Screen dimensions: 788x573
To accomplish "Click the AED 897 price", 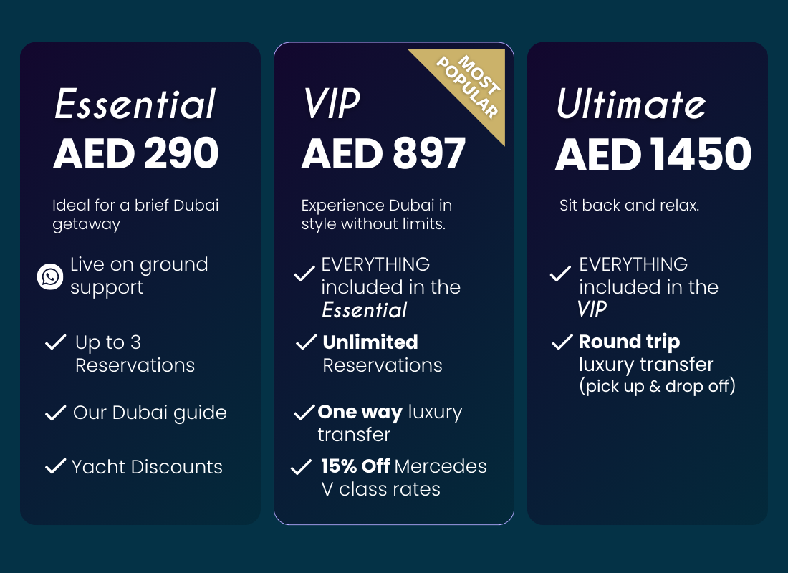I will (x=383, y=153).
